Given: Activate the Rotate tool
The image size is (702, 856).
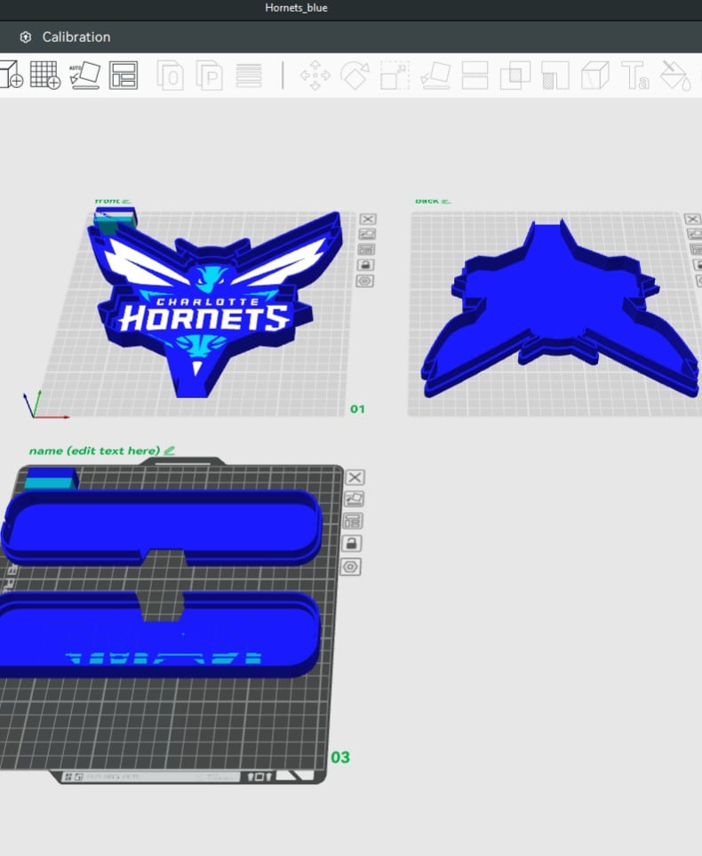Looking at the screenshot, I should (x=355, y=75).
